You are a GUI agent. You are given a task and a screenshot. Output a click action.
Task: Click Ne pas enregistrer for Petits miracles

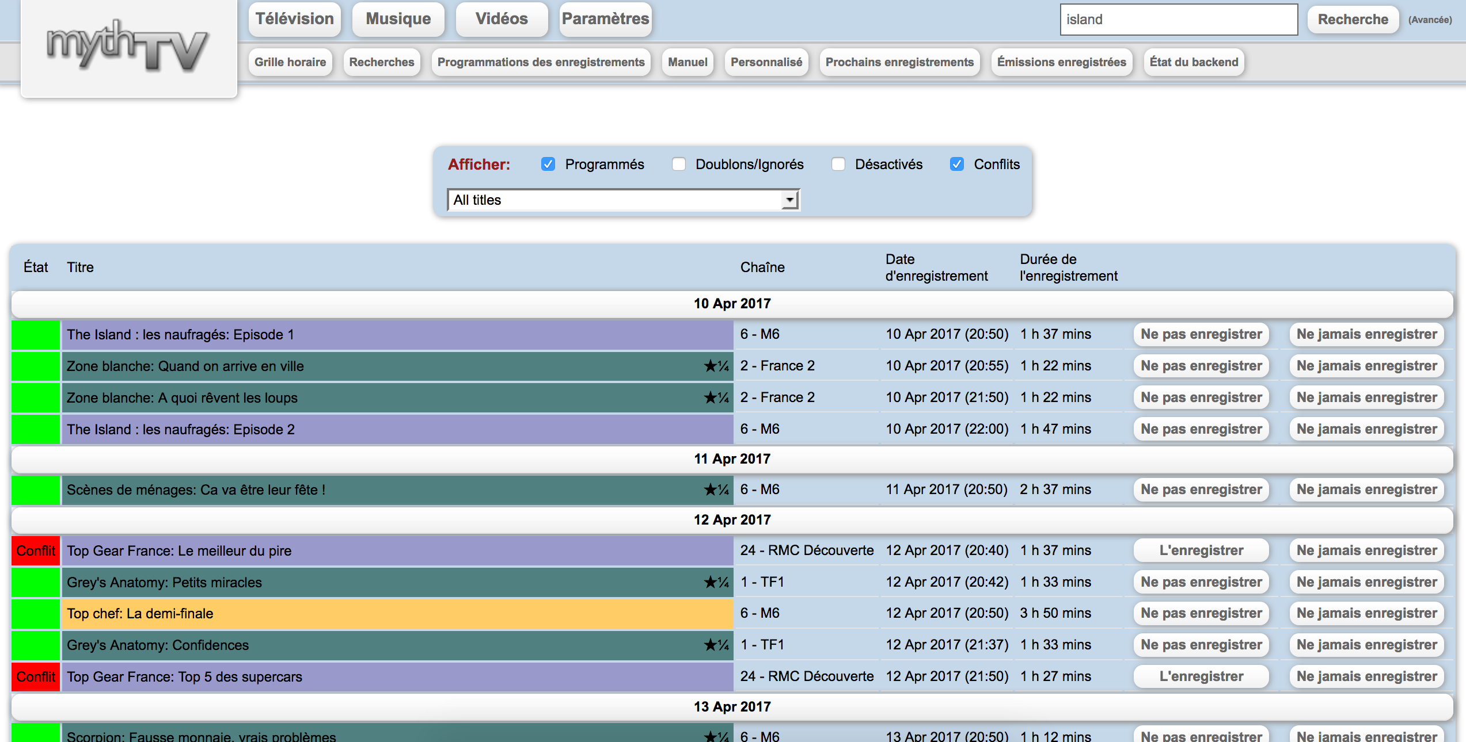tap(1201, 582)
